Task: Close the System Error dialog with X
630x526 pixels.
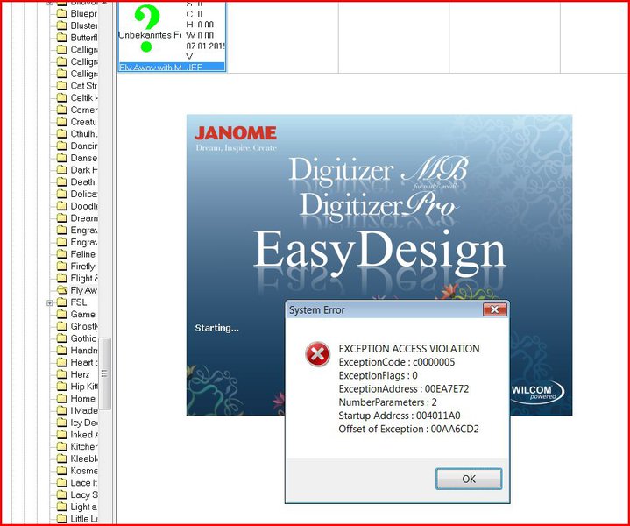Action: (x=494, y=309)
